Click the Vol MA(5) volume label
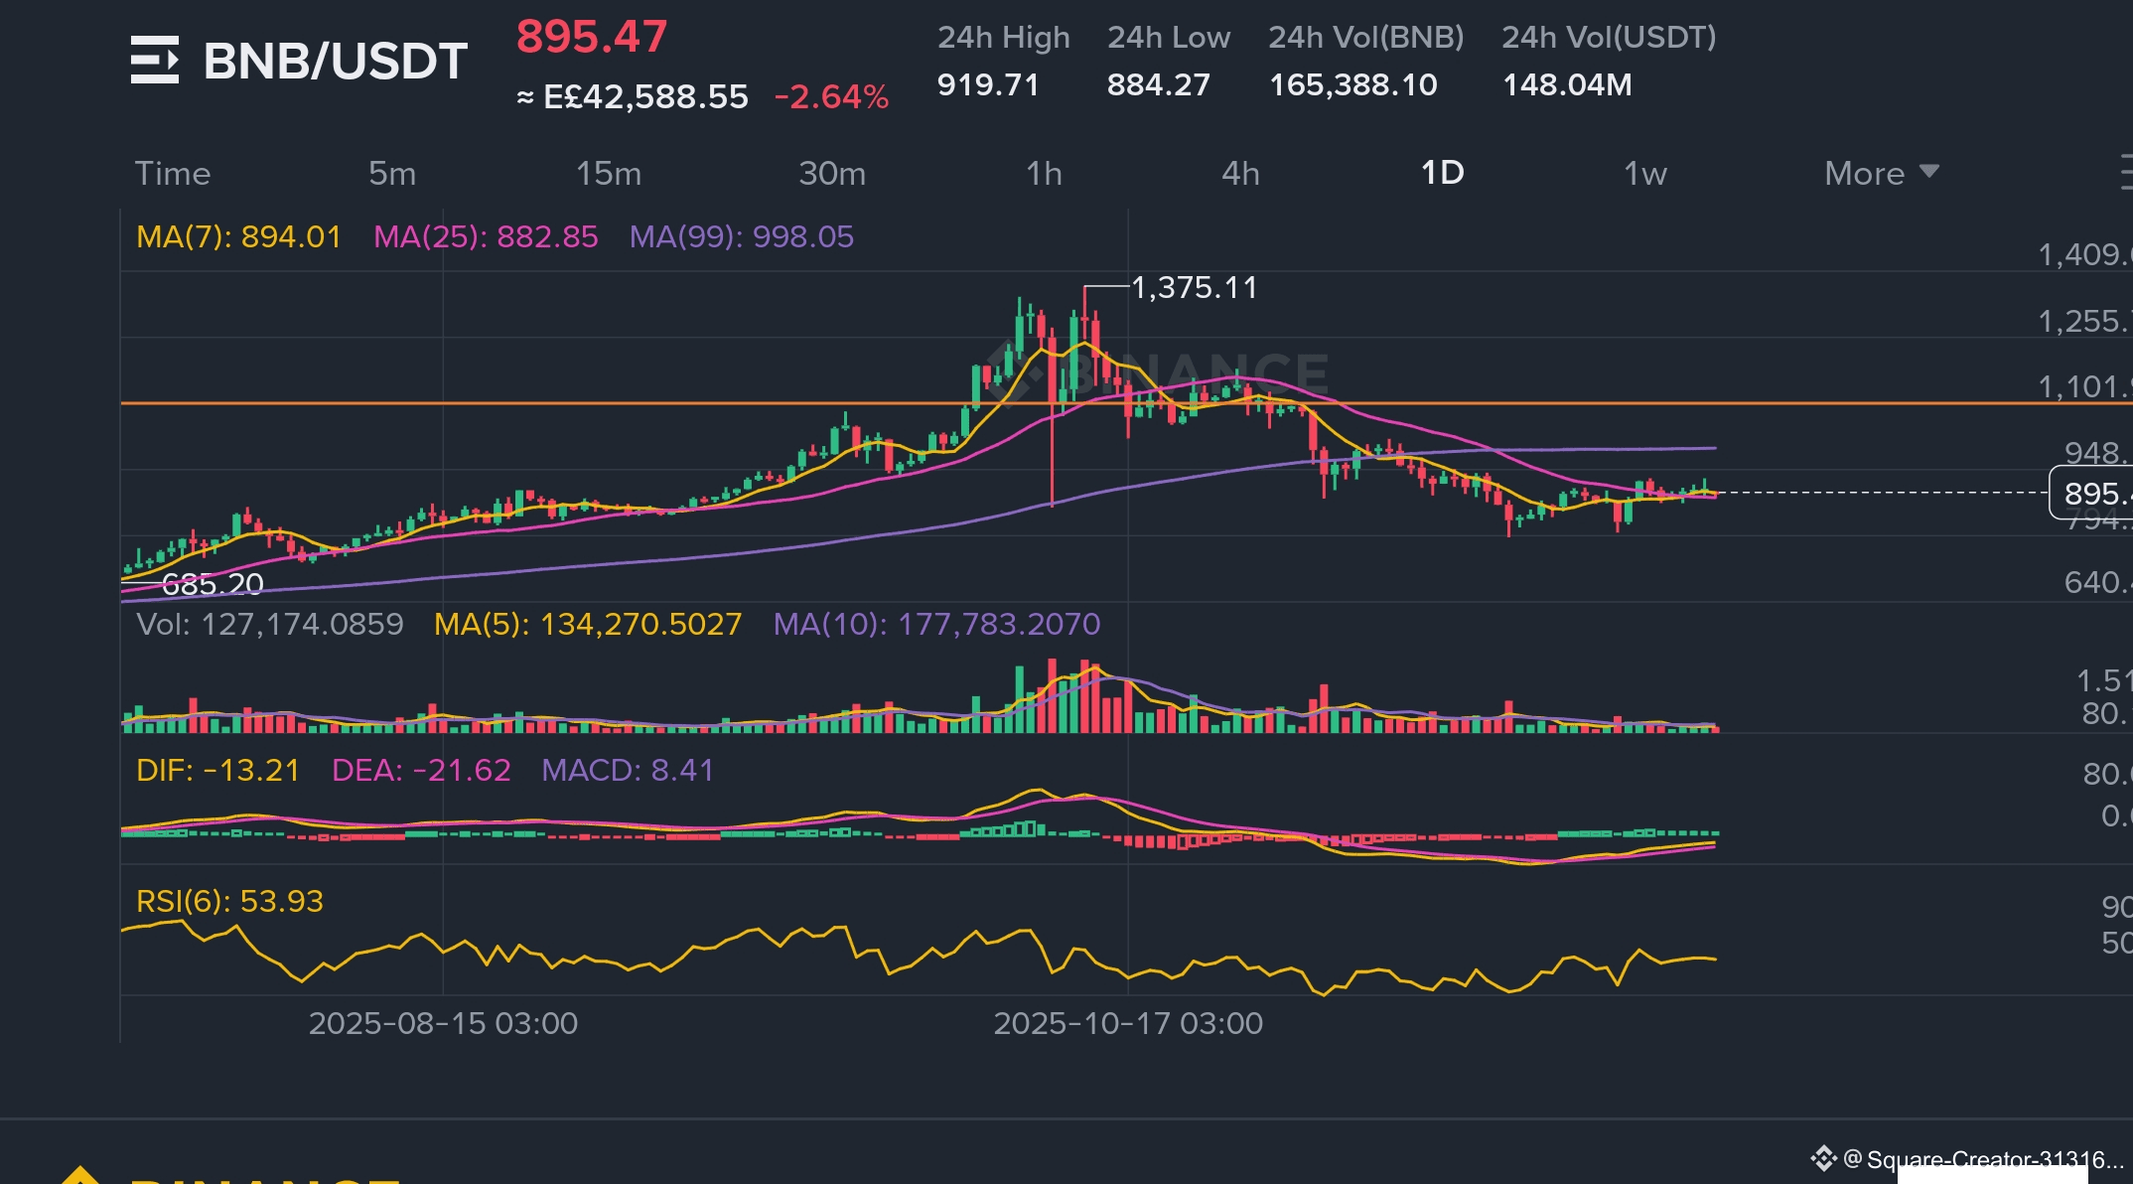The width and height of the screenshot is (2133, 1184). pyautogui.click(x=588, y=624)
